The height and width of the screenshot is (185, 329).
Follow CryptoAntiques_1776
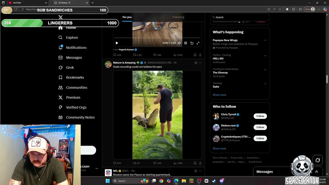click(x=260, y=138)
